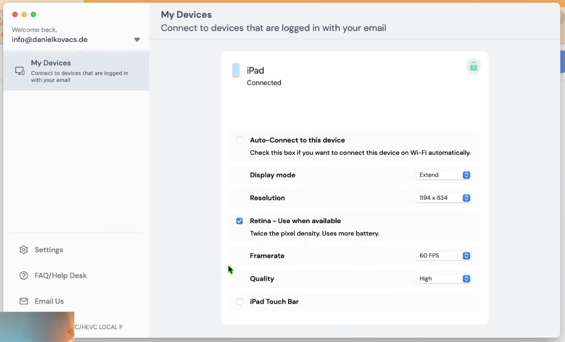Disable Retina - Use when available

coord(239,221)
